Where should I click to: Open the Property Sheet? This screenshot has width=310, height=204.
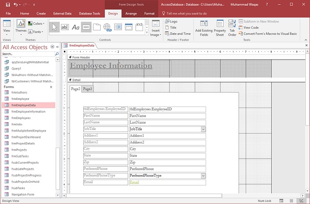click(220, 28)
